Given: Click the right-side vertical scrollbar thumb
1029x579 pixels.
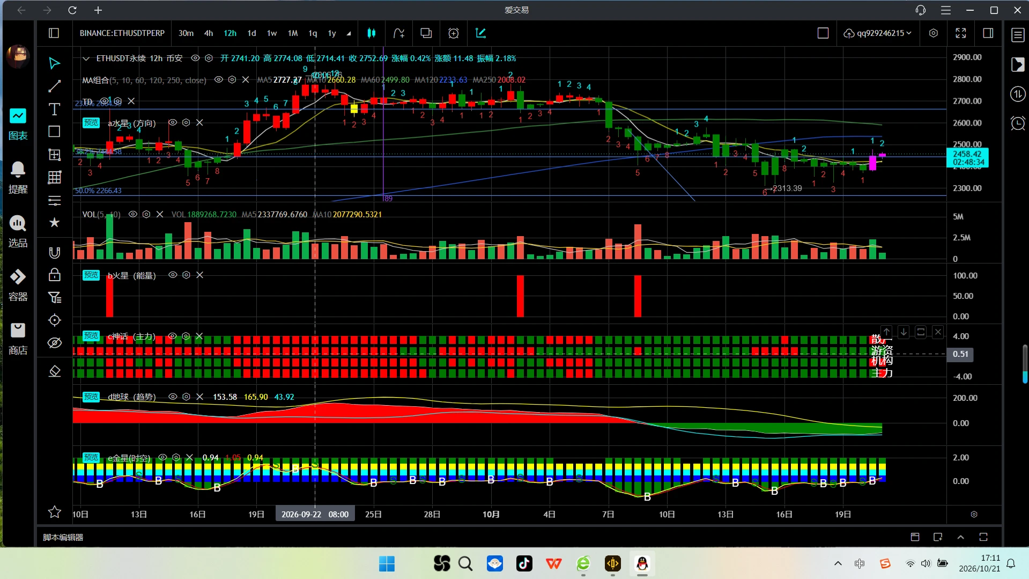Looking at the screenshot, I should coord(1025,364).
